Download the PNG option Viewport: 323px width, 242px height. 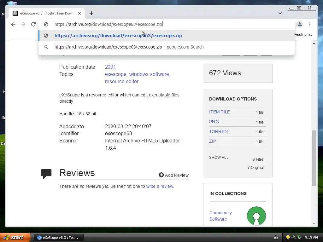point(214,122)
